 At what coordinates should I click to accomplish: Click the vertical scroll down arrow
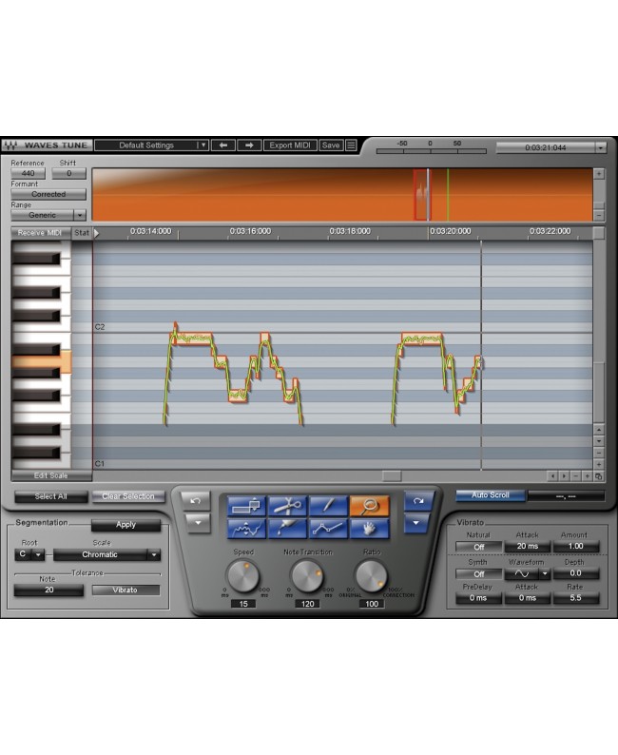coord(599,440)
